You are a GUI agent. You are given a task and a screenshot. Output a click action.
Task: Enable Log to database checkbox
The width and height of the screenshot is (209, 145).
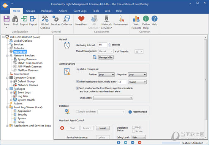pos(77,112)
